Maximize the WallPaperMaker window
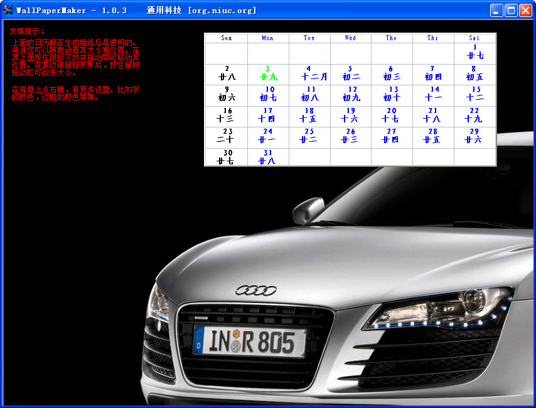This screenshot has height=408, width=536. [511, 10]
